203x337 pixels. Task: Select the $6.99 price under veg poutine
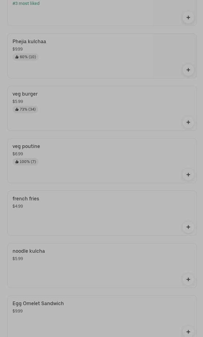pos(18,154)
